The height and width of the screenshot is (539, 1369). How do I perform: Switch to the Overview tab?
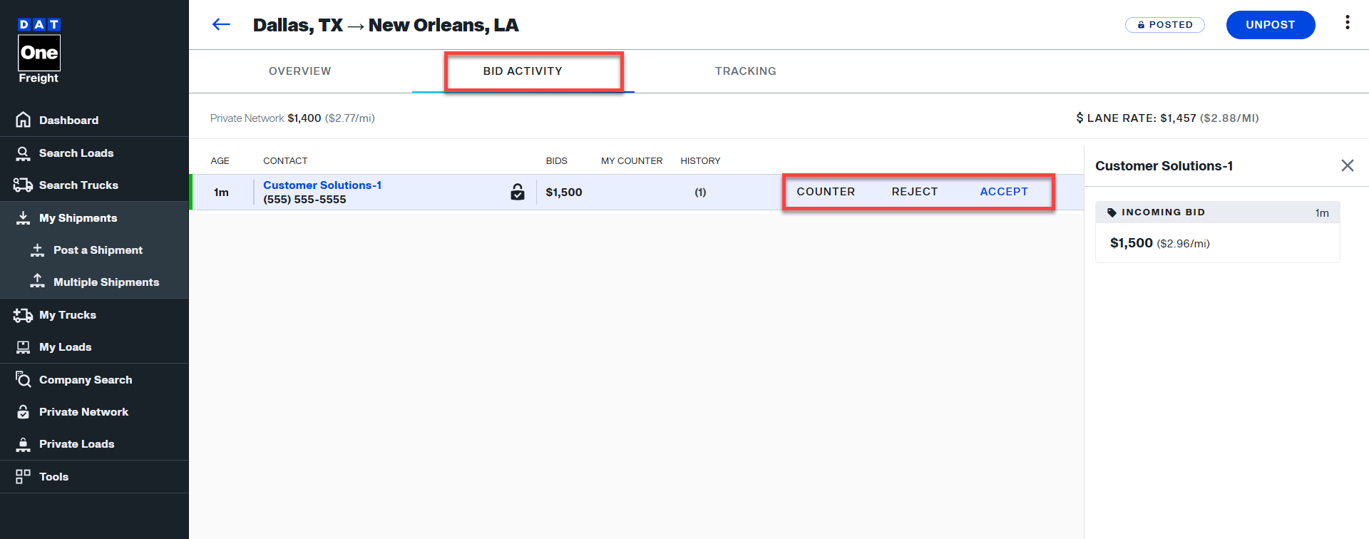coord(300,71)
